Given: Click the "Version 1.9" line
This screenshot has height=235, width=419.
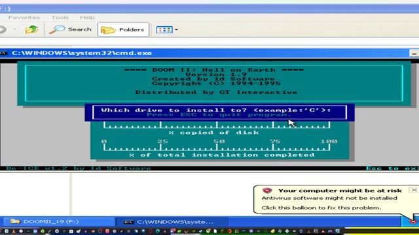Looking at the screenshot, I should 216,74.
